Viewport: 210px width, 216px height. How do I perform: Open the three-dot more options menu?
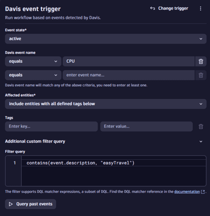201,8
